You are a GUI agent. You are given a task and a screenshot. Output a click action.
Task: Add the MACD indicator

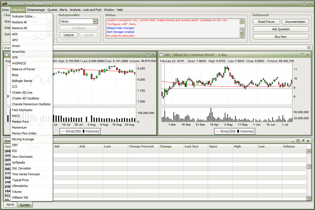pyautogui.click(x=32, y=116)
